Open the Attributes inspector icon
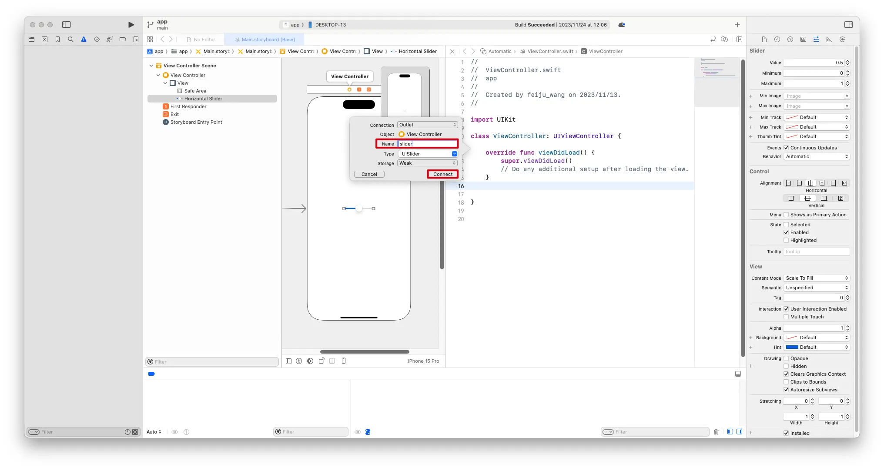The image size is (884, 470). click(816, 39)
